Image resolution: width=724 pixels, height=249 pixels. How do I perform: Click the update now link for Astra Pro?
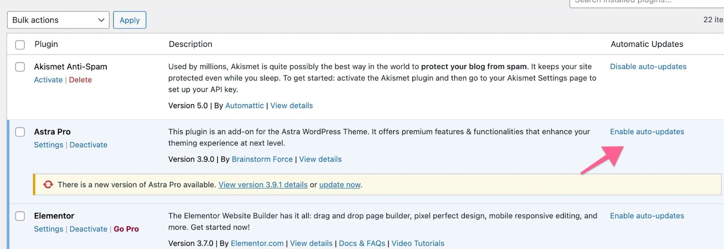pos(340,184)
